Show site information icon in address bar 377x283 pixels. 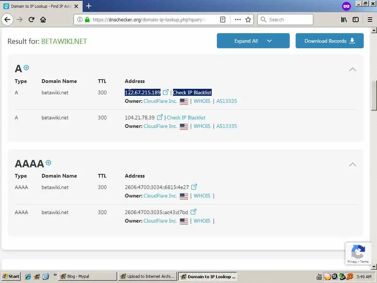click(80, 20)
